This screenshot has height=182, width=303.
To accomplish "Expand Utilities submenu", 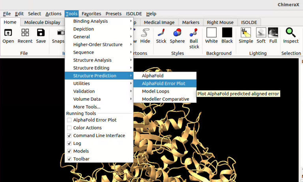I will click(99, 84).
